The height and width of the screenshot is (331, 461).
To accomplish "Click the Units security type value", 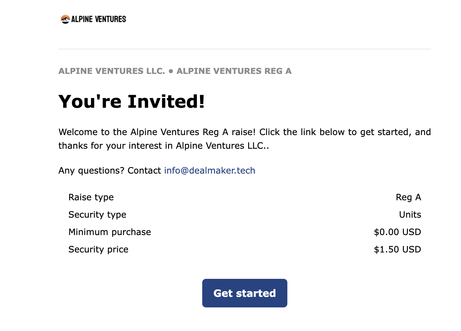I will point(410,215).
